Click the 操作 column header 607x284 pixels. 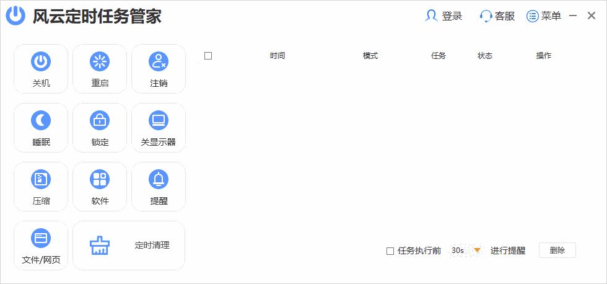click(544, 56)
